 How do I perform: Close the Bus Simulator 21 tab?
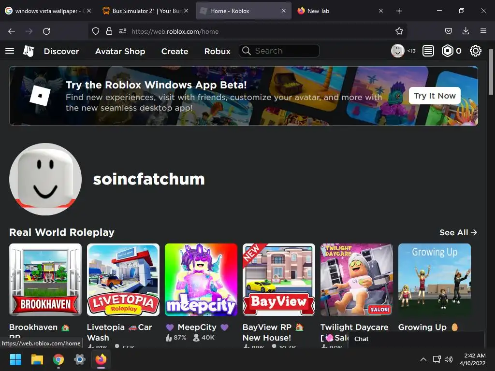186,11
